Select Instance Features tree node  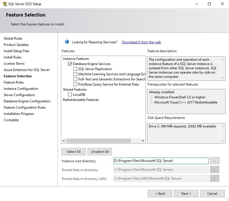coord(76,59)
